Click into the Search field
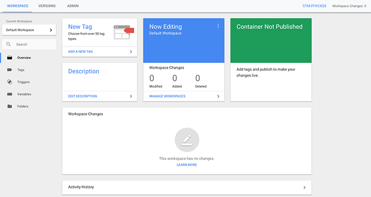The image size is (371, 197). (x=29, y=44)
